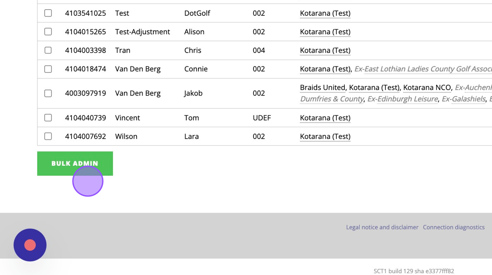
Task: Select Jakob Van Den Berg's checkbox
Action: click(x=48, y=93)
